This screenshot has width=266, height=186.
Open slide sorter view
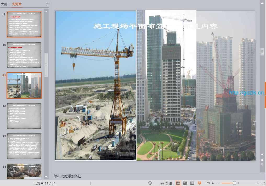185,183
